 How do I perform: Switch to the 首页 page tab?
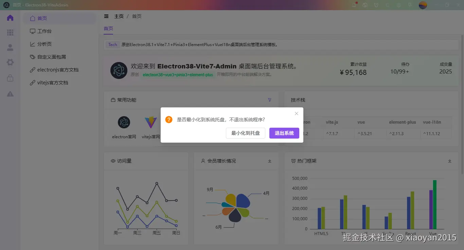108,28
